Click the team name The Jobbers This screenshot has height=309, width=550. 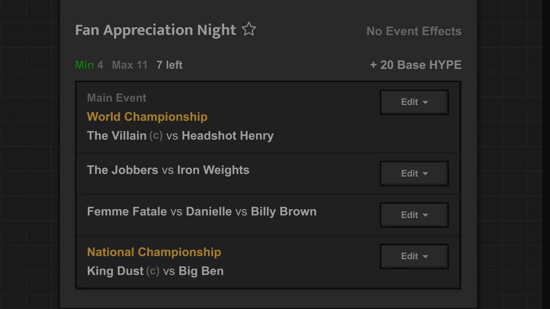[x=122, y=170]
